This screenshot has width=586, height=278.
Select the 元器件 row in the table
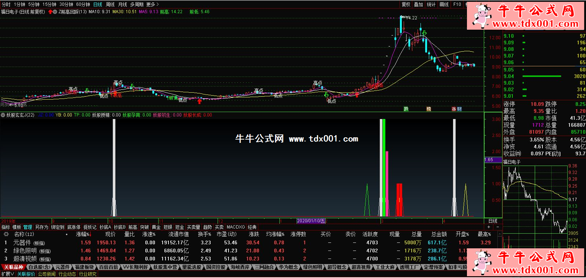coord(249,242)
